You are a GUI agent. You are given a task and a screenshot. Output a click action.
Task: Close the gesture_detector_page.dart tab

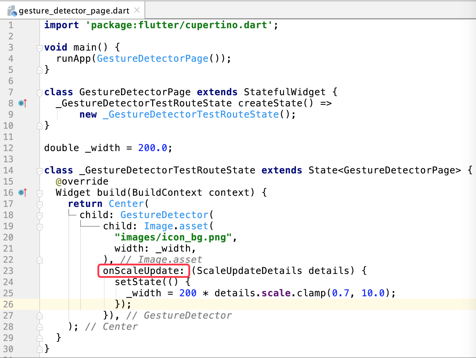point(137,10)
